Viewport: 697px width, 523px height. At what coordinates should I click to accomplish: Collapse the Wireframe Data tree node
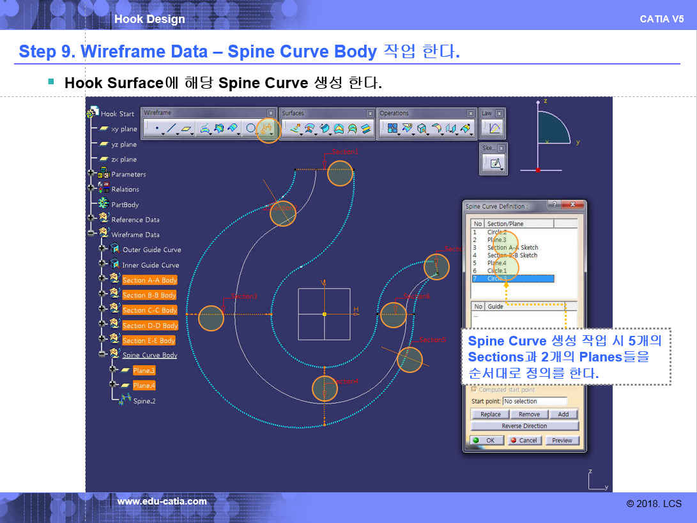tap(91, 234)
